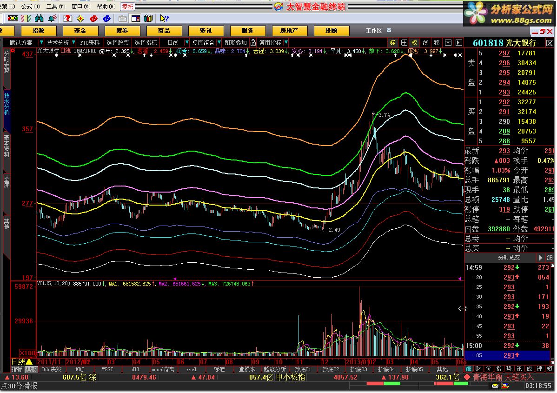This screenshot has height=393, width=557.
Task: Click the mail envelope icon in status bar
Action: click(x=495, y=386)
